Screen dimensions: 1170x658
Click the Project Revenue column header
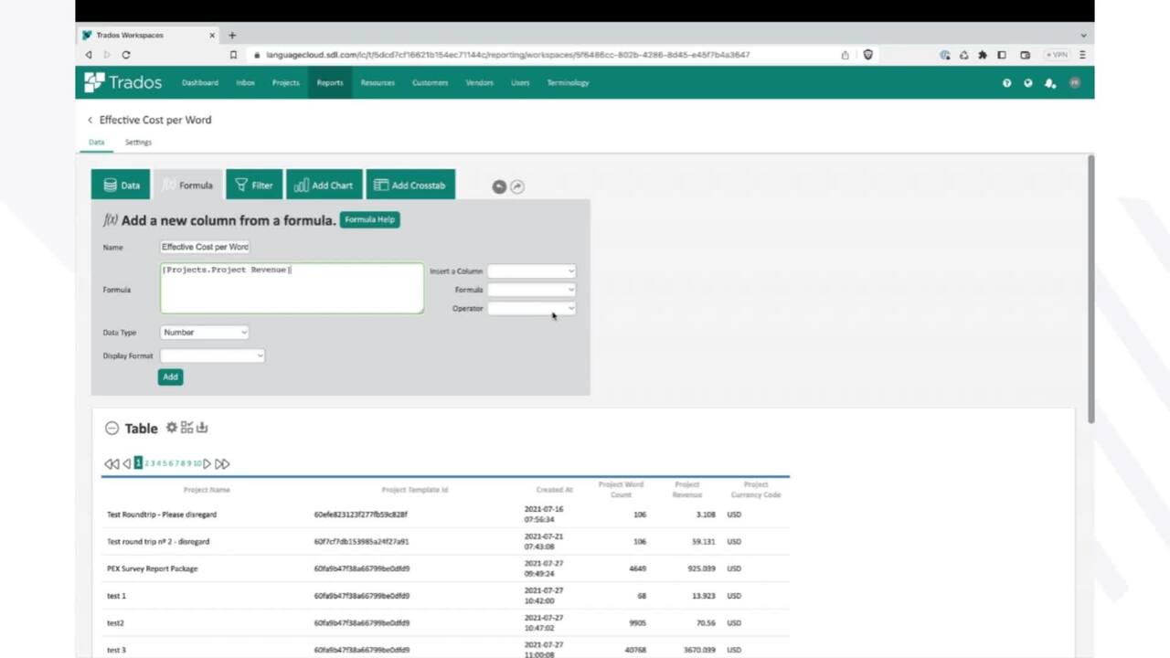(x=687, y=490)
